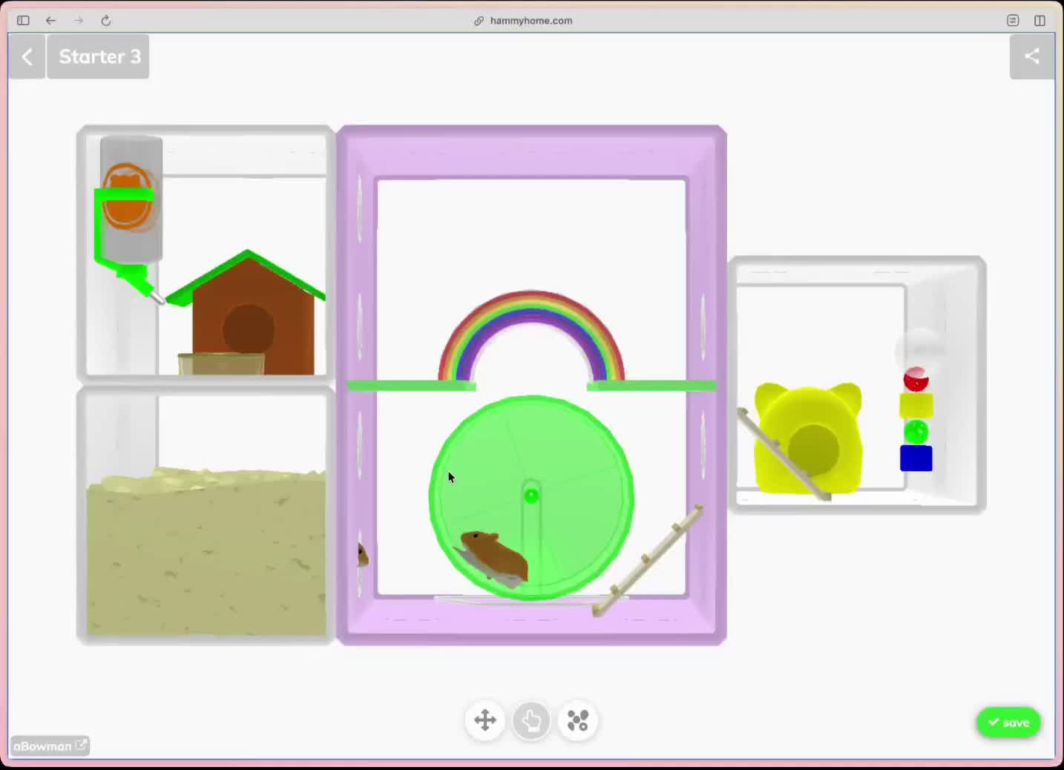Click the browser back arrow
Screen dimensions: 1064x770
pyautogui.click(x=50, y=21)
